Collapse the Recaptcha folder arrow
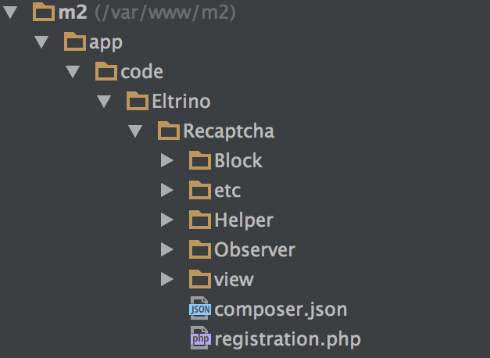The height and width of the screenshot is (358, 490). pos(134,131)
